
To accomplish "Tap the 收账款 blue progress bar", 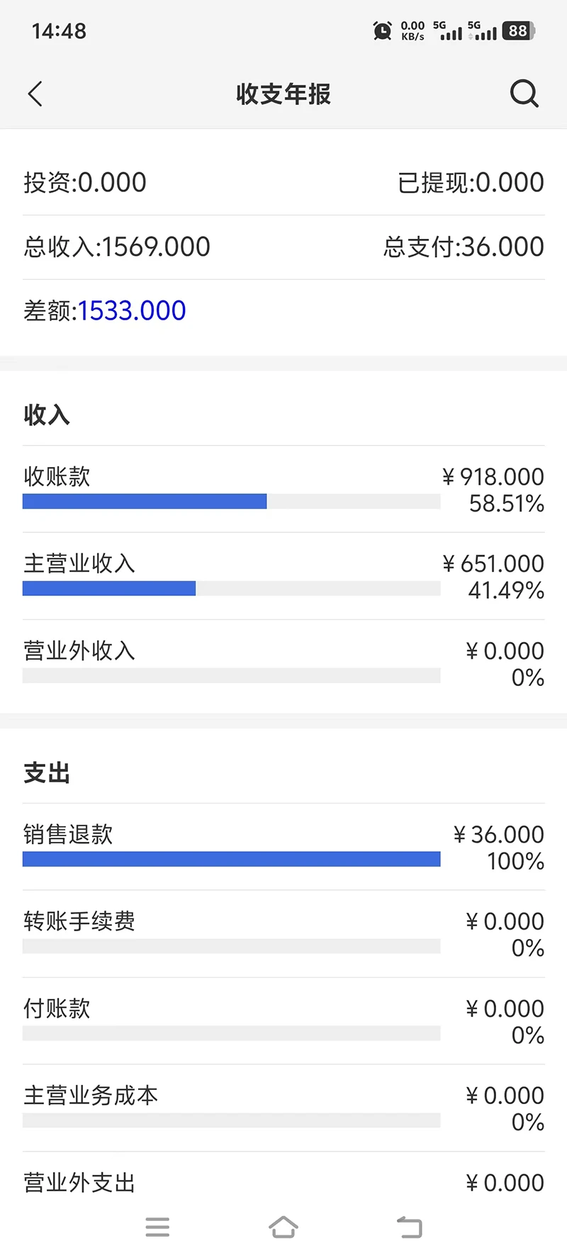I will click(x=145, y=502).
